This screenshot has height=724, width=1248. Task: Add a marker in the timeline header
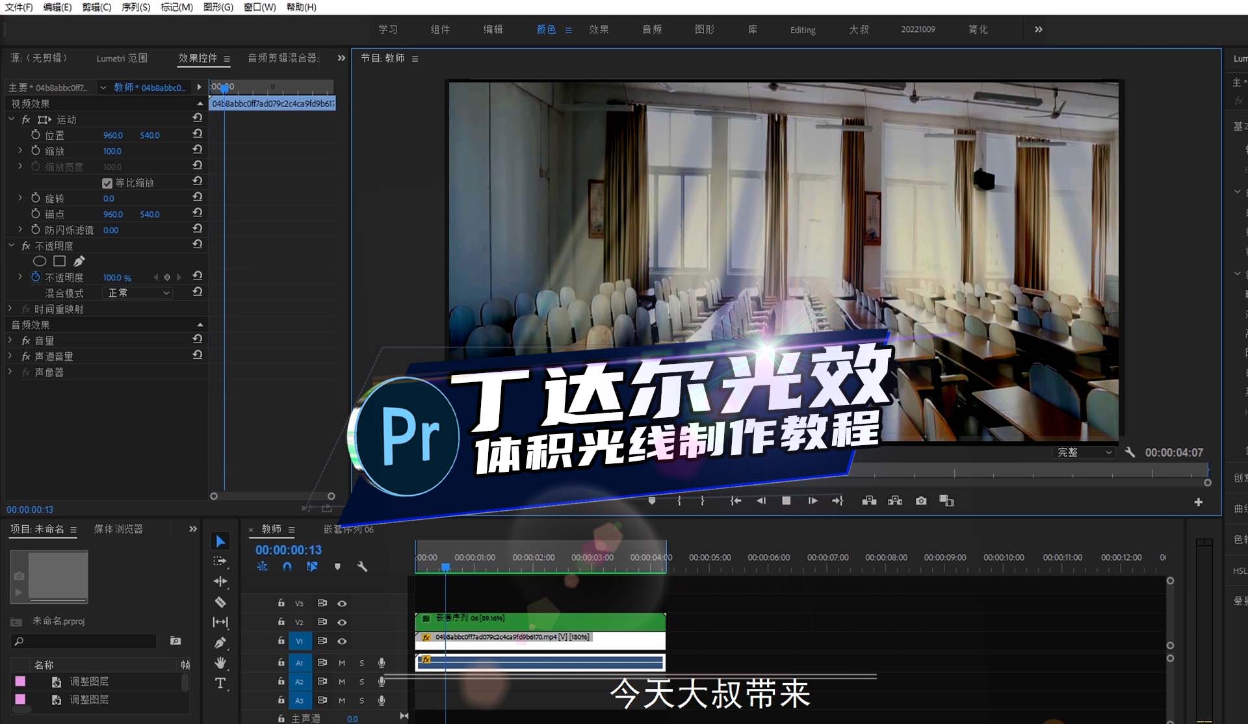pyautogui.click(x=337, y=567)
